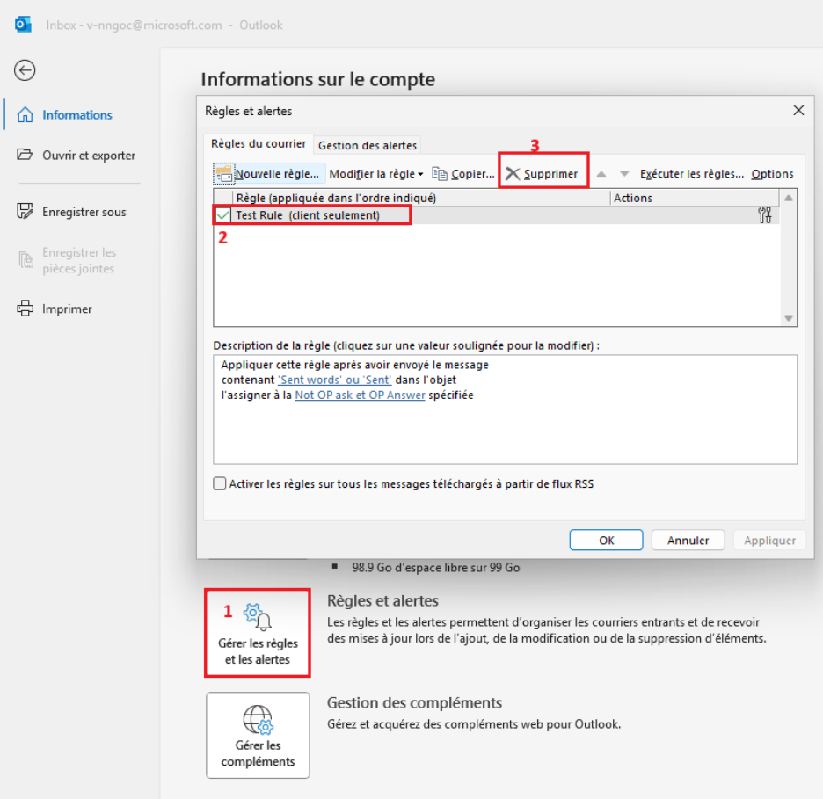The image size is (823, 799).
Task: Select the Règles du courrier tab
Action: (259, 144)
